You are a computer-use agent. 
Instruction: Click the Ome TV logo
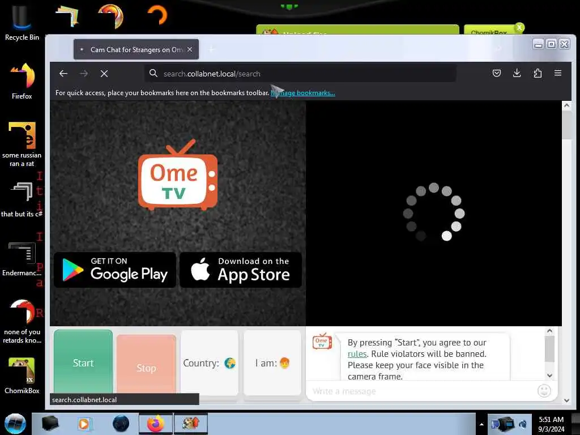[177, 174]
